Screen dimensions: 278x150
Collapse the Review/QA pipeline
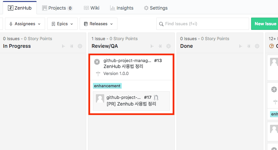coord(160,46)
